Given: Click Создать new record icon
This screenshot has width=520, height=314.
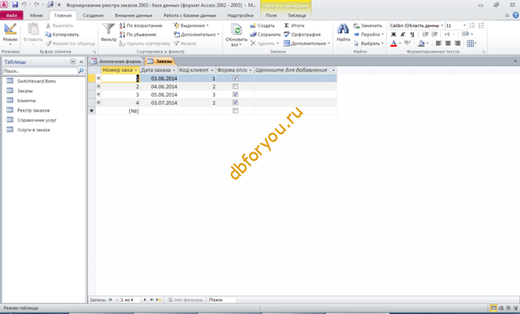Looking at the screenshot, I should pyautogui.click(x=253, y=26).
